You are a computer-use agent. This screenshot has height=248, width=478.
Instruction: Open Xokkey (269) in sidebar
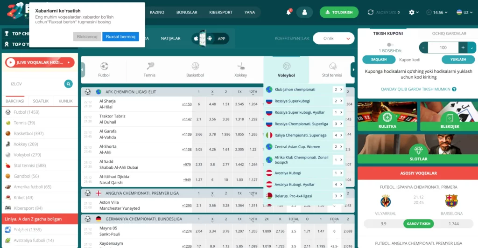coord(40,144)
